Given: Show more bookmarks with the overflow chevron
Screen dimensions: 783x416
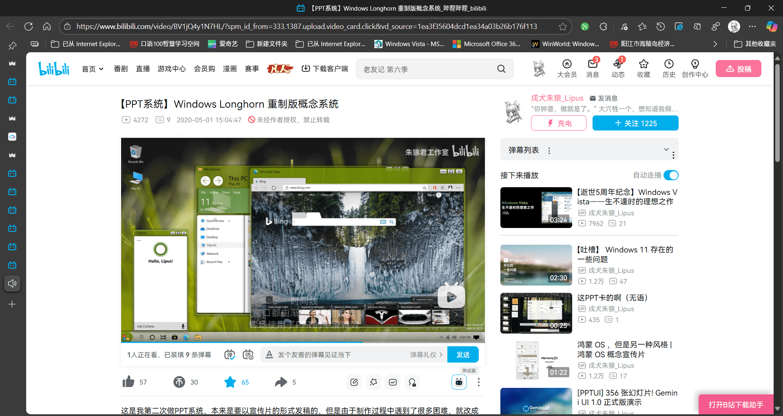Looking at the screenshot, I should [x=715, y=44].
